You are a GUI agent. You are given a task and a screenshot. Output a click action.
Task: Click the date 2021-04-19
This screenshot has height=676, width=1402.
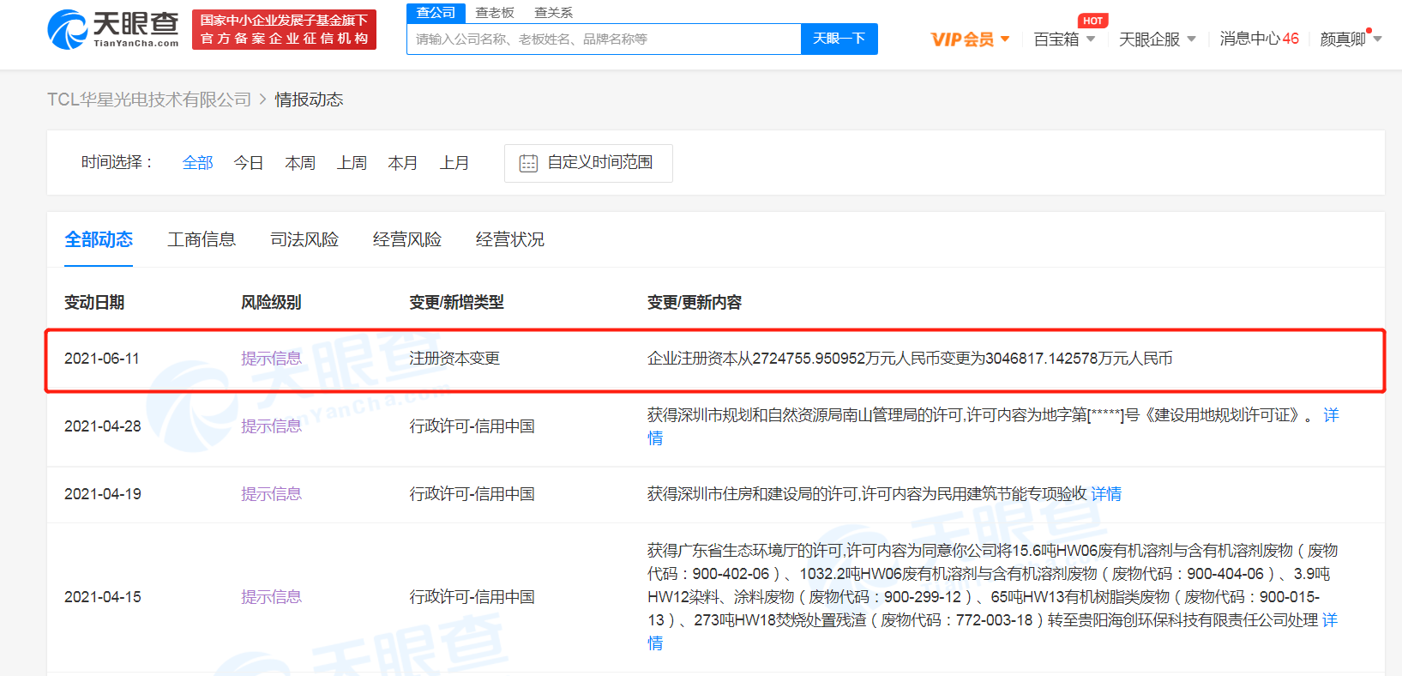pos(103,494)
